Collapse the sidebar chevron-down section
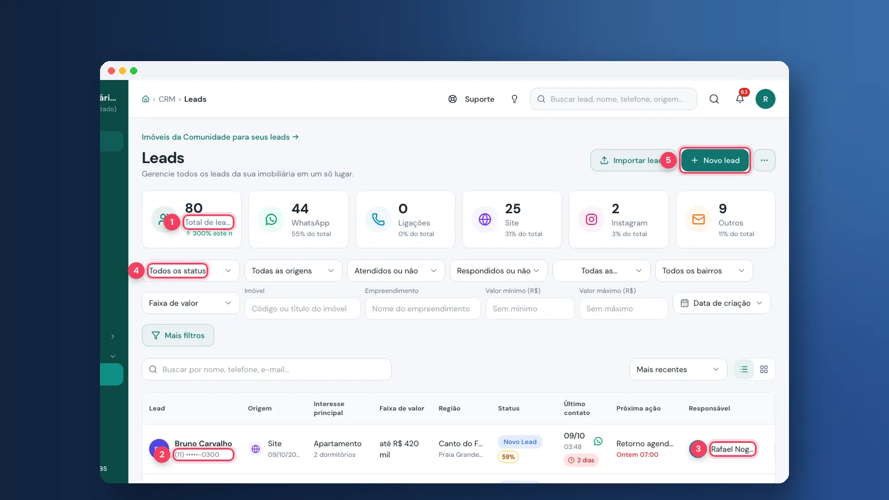Image resolution: width=889 pixels, height=500 pixels. [x=113, y=356]
